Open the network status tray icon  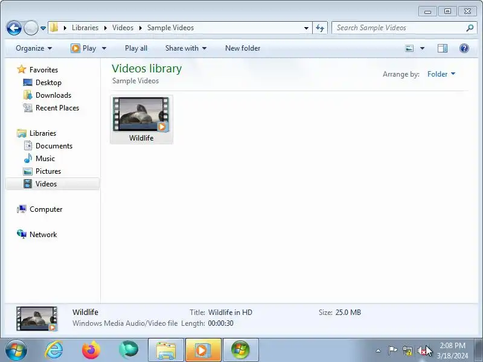(407, 351)
